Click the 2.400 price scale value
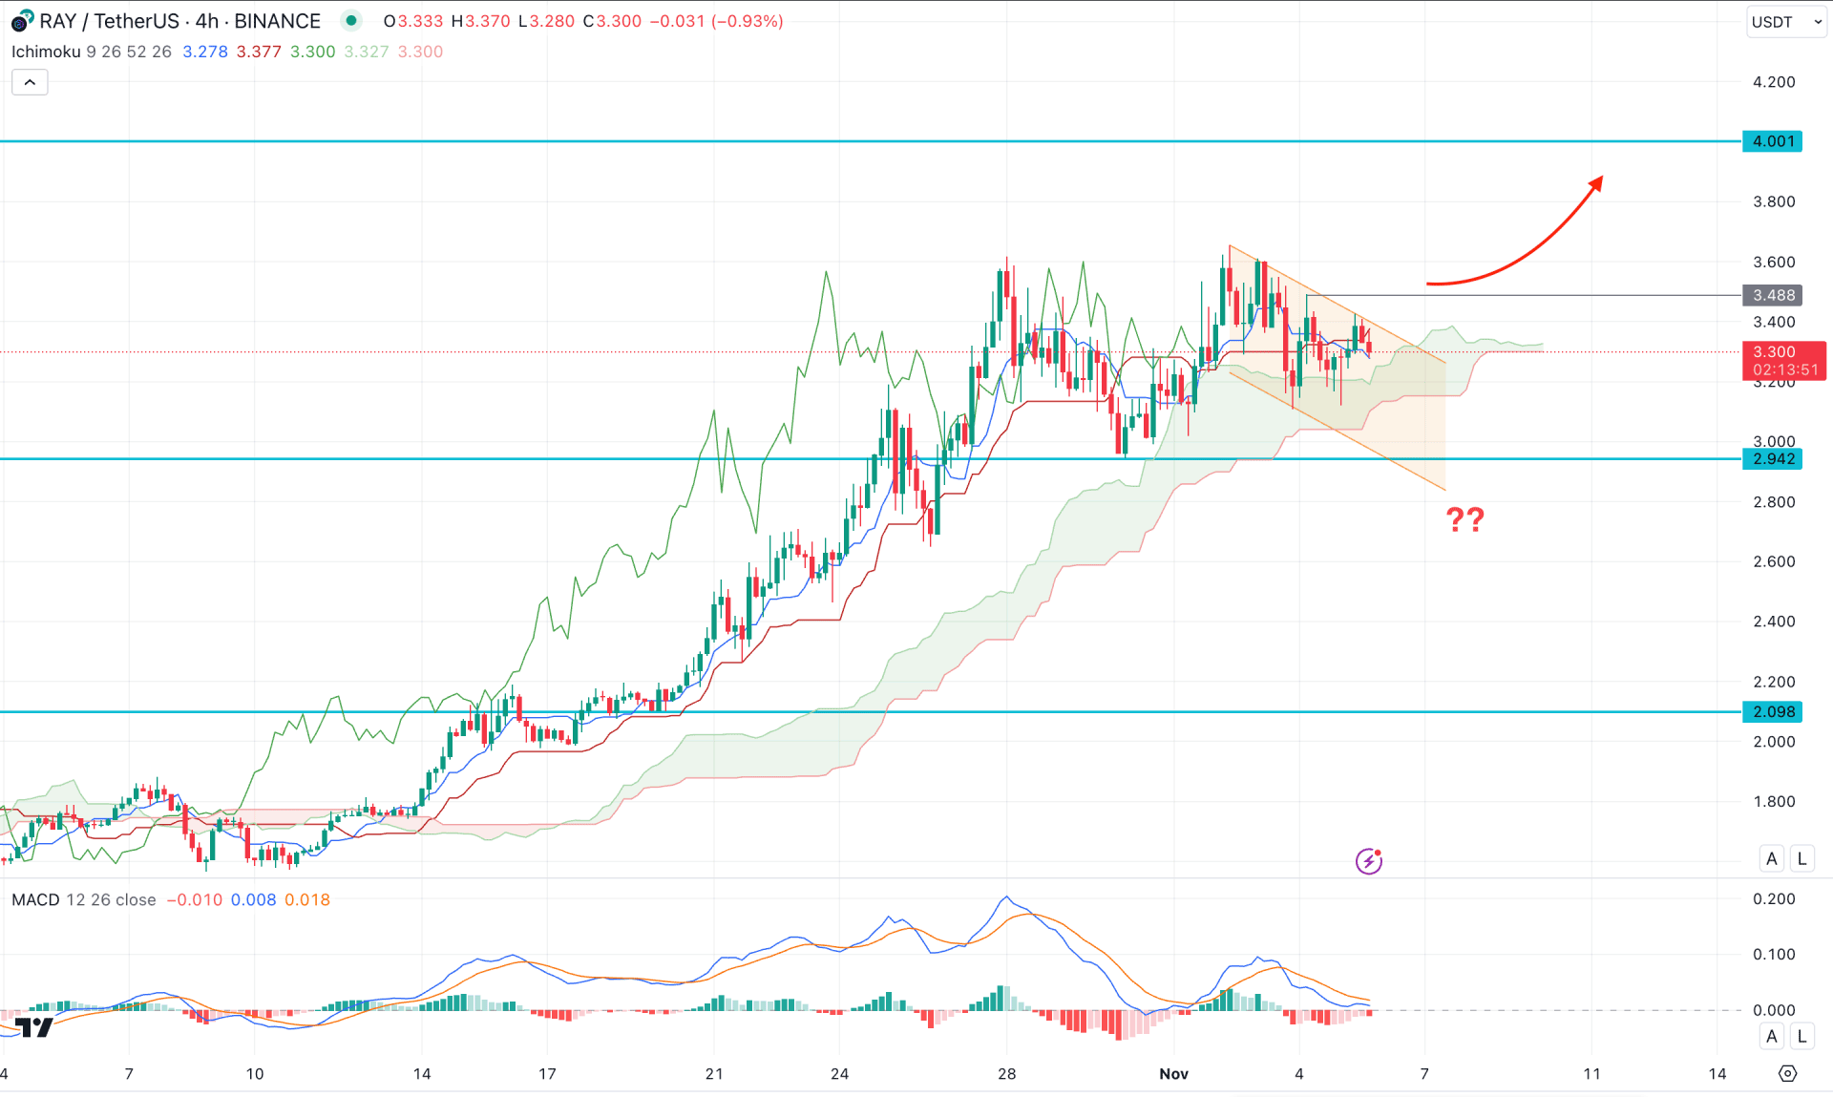The width and height of the screenshot is (1833, 1097). pyautogui.click(x=1774, y=622)
